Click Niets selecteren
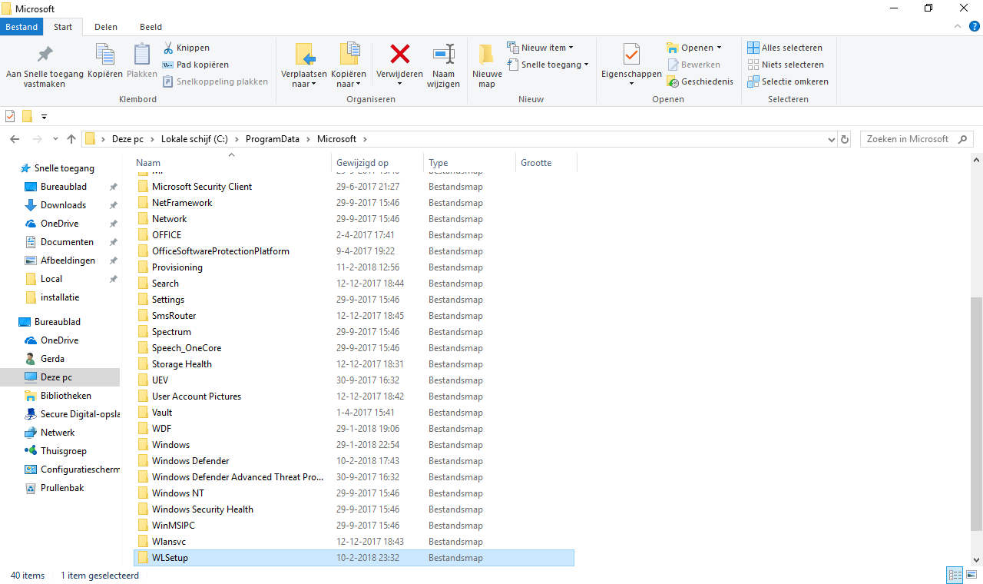Image resolution: width=983 pixels, height=584 pixels. click(786, 65)
